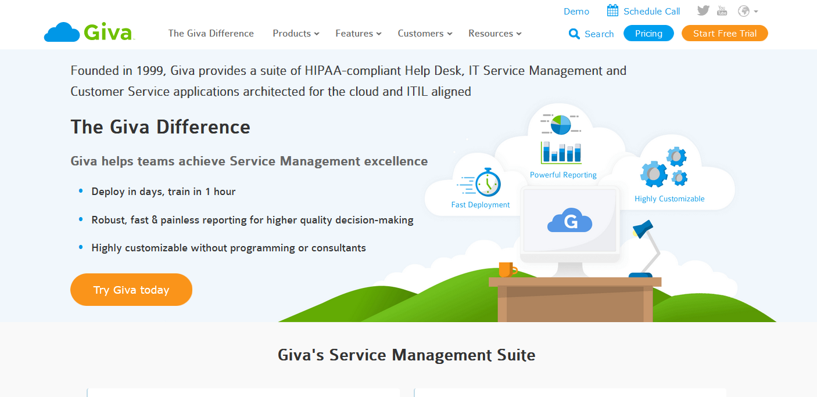
Task: Select the Powerful Reporting label
Action: click(563, 175)
